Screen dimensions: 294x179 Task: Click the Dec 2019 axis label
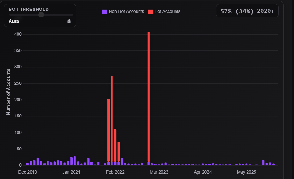[x=28, y=172]
